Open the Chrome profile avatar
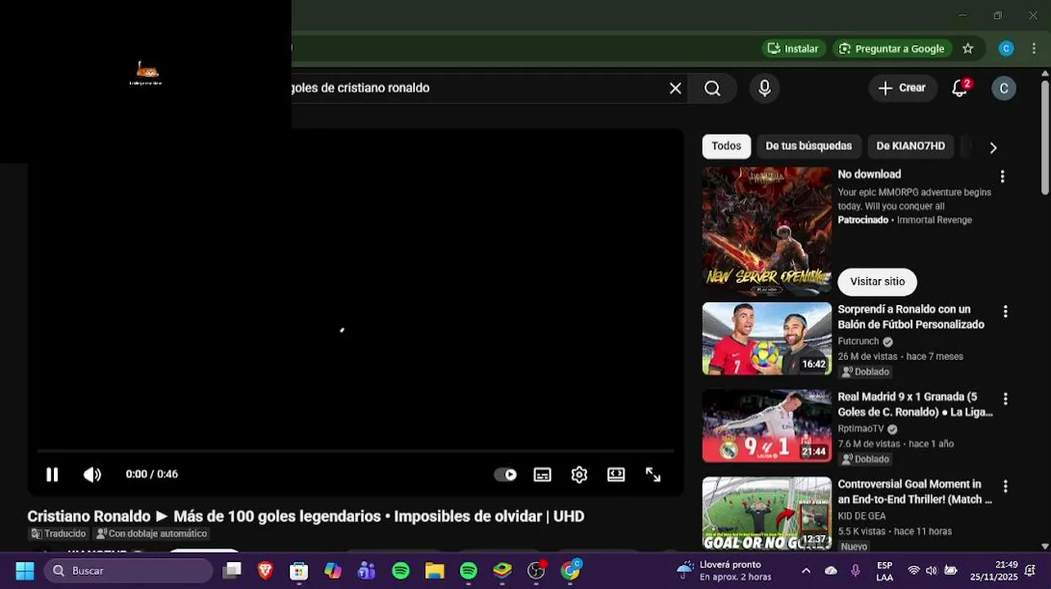Image resolution: width=1051 pixels, height=589 pixels. [1006, 49]
